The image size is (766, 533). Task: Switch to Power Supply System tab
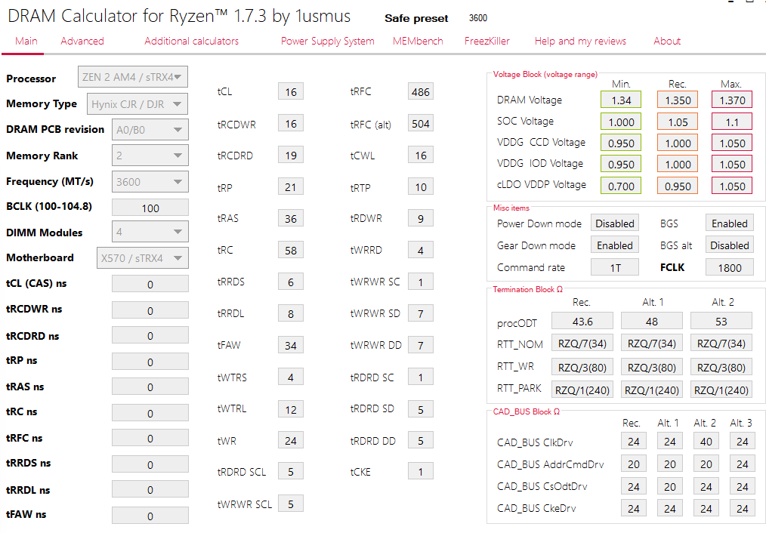click(327, 41)
